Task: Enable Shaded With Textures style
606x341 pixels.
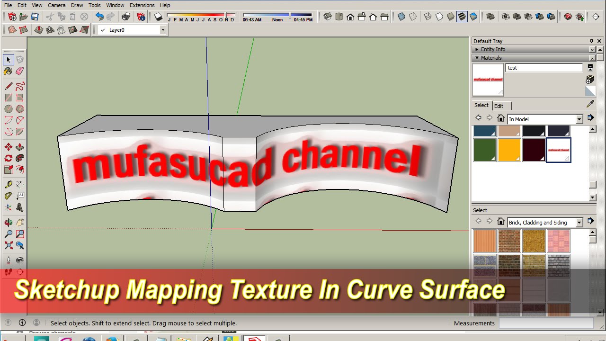Action: (462, 17)
